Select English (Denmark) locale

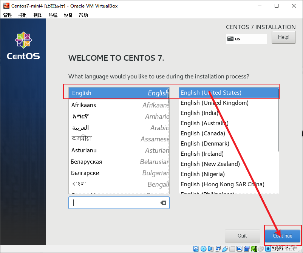click(229, 144)
